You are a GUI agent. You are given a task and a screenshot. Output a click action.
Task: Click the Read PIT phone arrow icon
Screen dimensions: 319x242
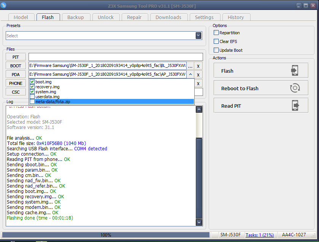295,105
